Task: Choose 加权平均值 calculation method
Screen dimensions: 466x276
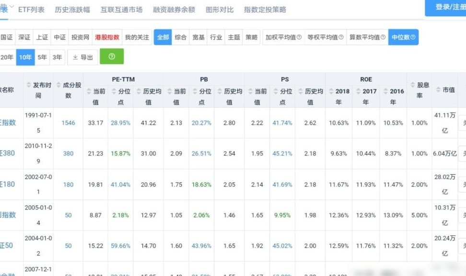Action: pyautogui.click(x=283, y=37)
